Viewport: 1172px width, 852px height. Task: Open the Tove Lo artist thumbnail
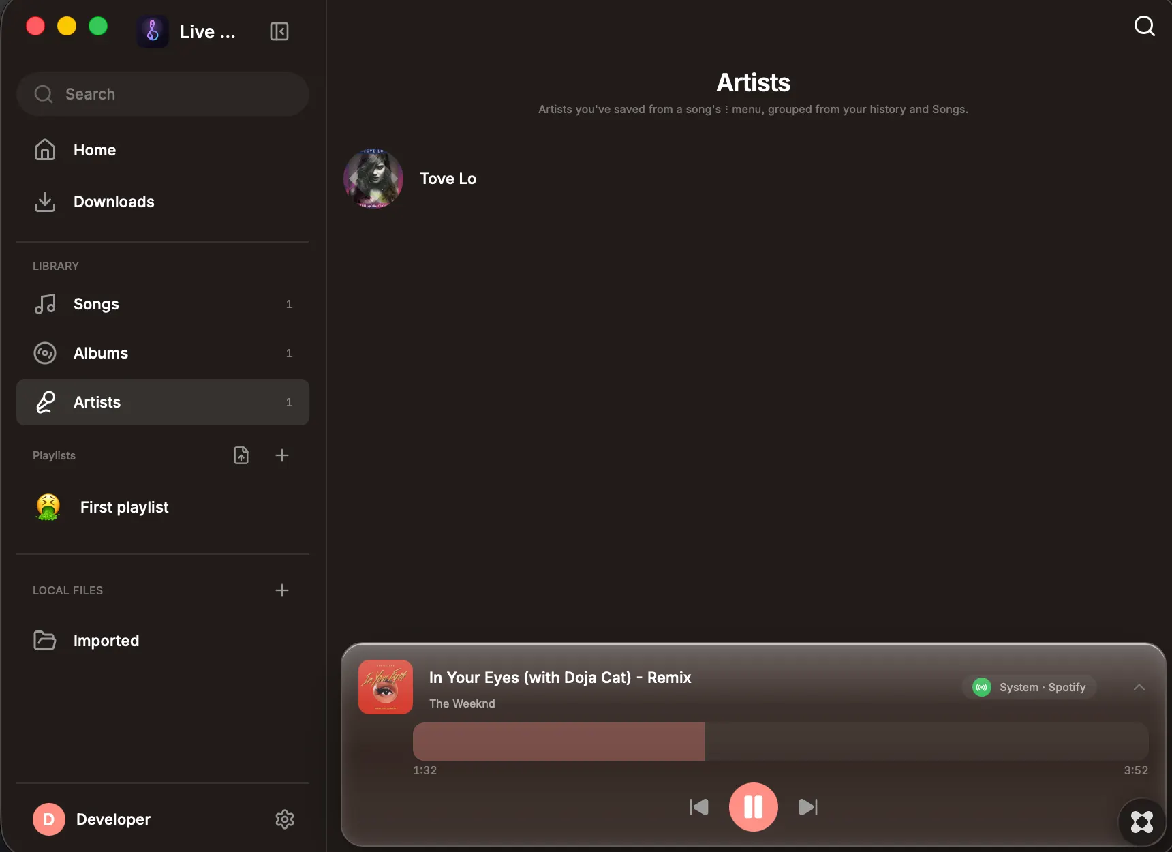373,179
